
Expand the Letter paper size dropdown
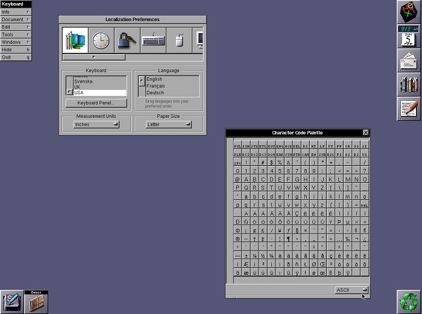pyautogui.click(x=169, y=124)
